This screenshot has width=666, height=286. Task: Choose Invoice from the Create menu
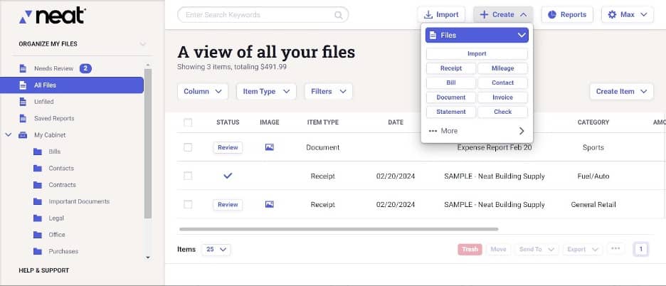pos(502,97)
